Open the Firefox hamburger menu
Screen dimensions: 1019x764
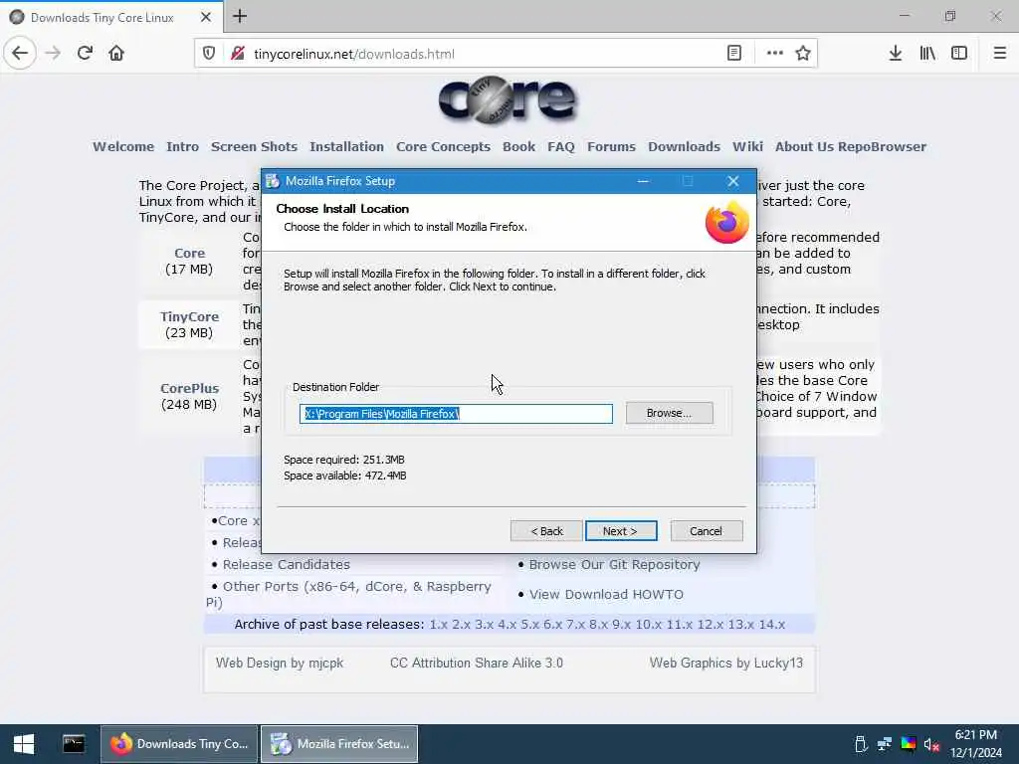(x=999, y=54)
